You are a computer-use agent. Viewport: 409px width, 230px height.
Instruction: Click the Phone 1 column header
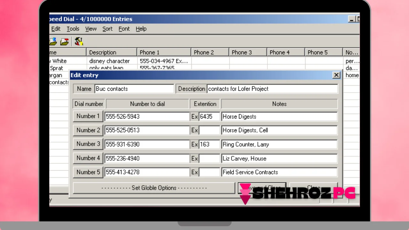pyautogui.click(x=164, y=52)
